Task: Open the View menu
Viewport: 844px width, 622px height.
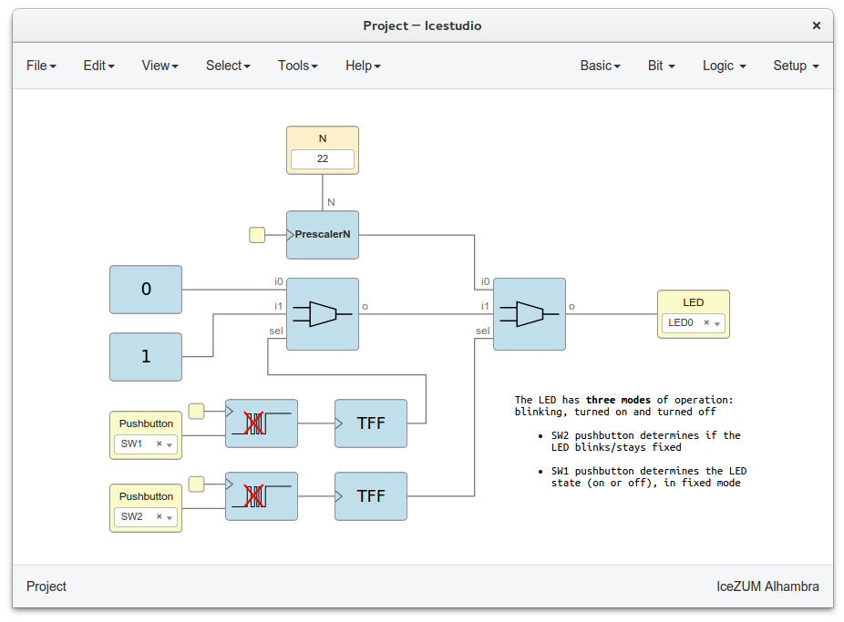Action: [x=160, y=66]
